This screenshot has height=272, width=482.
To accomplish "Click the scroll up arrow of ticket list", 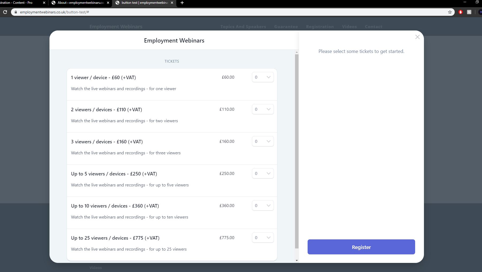I will click(297, 52).
